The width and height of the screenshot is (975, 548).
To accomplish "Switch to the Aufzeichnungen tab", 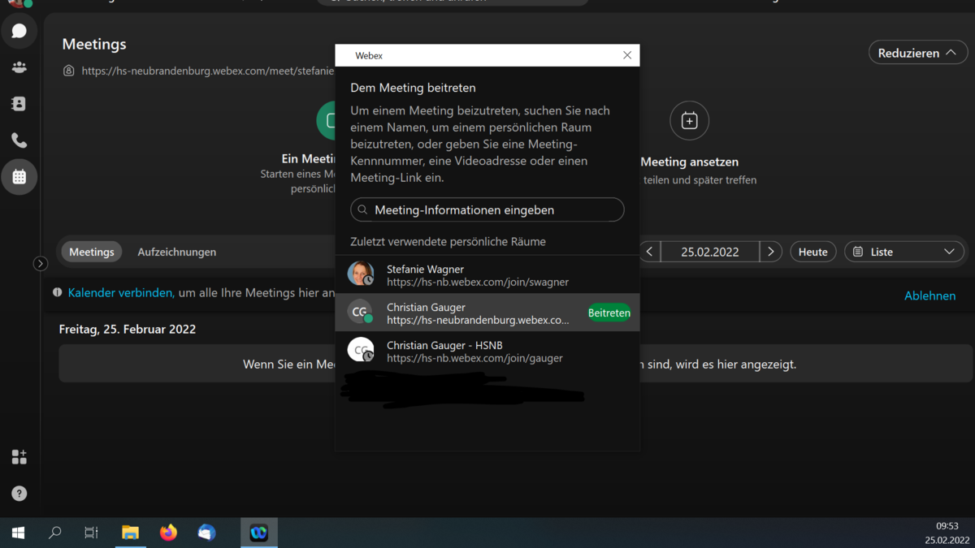I will click(176, 252).
